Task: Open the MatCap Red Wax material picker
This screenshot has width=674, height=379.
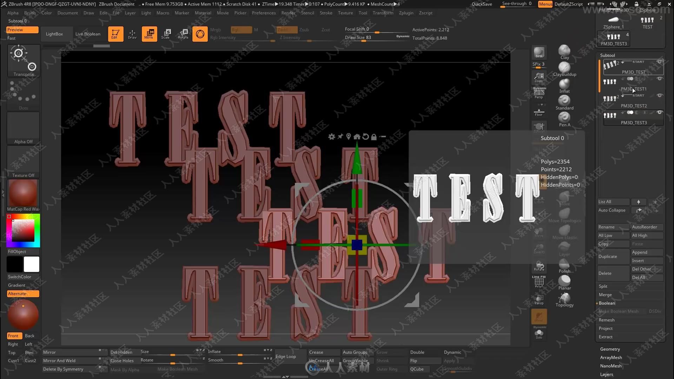Action: [x=23, y=195]
